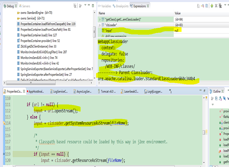This screenshot has height=167, width=229.
Task: Expand the getClass() expression row
Action: [100, 19]
